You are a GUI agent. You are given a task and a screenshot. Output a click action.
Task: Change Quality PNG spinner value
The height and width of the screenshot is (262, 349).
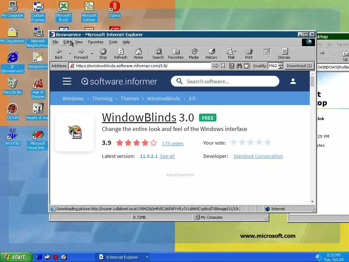tap(281, 66)
